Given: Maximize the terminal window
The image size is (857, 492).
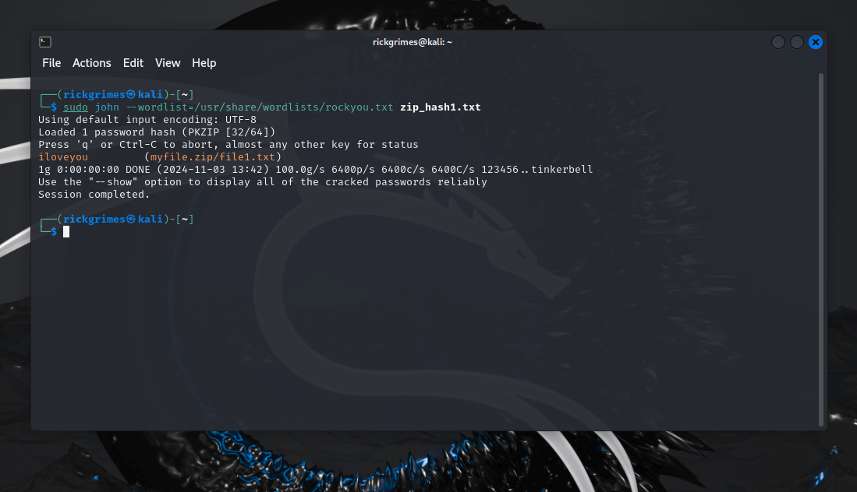Looking at the screenshot, I should (x=796, y=42).
